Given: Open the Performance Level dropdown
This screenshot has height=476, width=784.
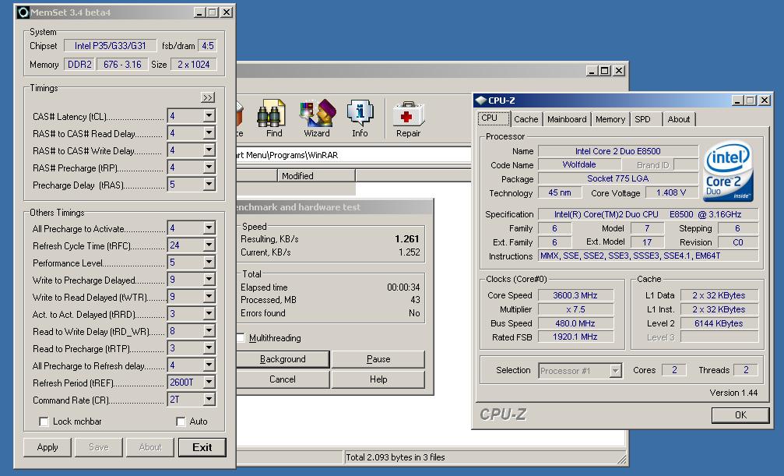Looking at the screenshot, I should point(209,263).
